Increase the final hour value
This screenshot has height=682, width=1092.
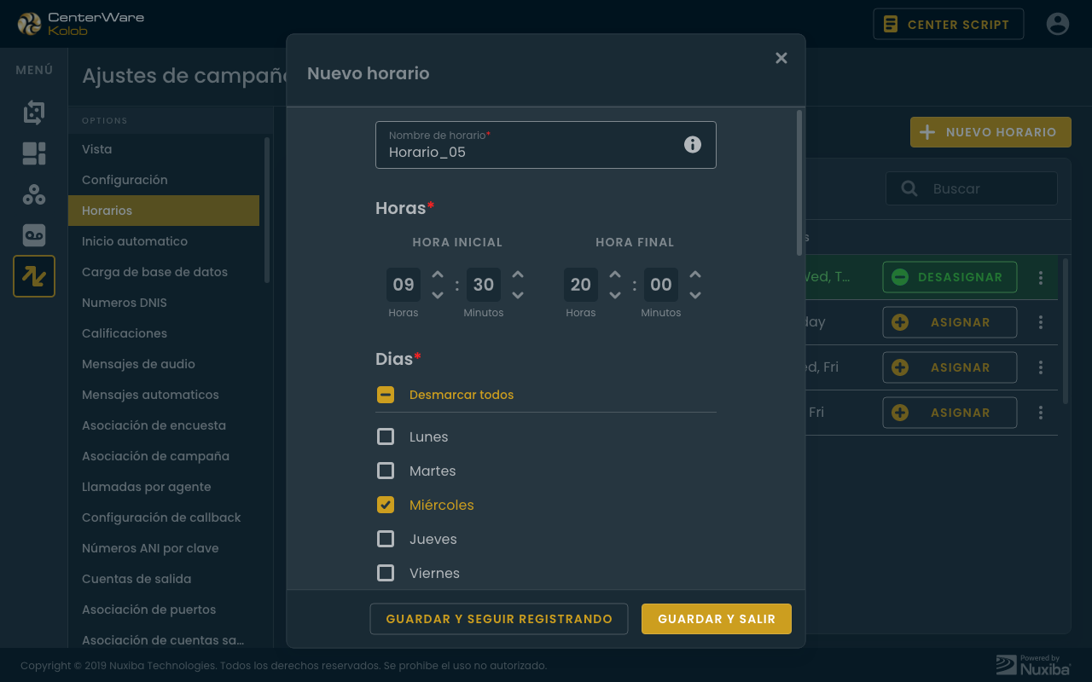(615, 275)
